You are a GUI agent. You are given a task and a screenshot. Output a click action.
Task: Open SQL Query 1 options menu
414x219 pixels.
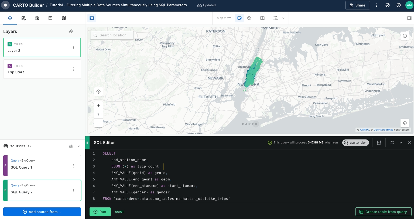click(x=73, y=166)
